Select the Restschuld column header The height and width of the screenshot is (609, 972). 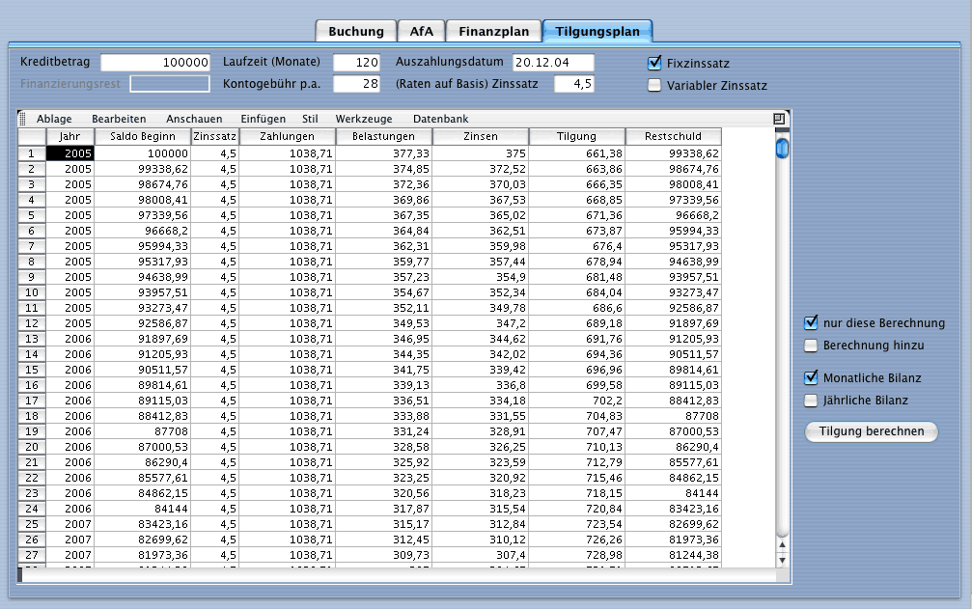coord(673,136)
